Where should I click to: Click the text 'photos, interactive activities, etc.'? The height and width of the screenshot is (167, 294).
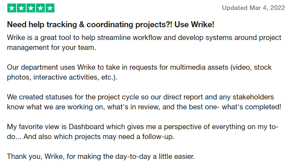tap(62, 77)
